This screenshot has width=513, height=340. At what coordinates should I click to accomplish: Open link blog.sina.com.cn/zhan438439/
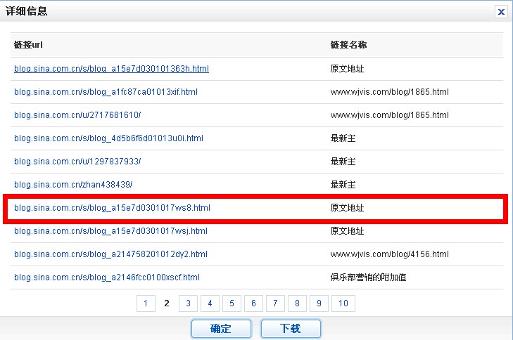(x=73, y=185)
